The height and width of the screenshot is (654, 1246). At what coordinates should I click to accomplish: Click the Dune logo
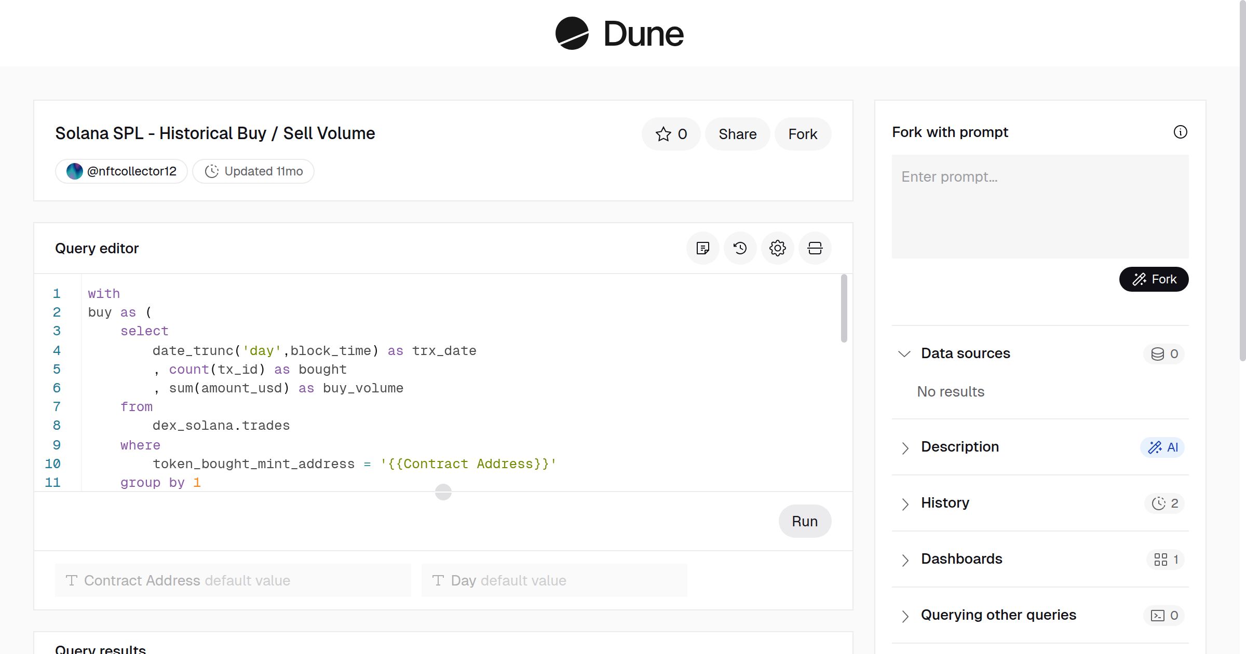pos(618,33)
